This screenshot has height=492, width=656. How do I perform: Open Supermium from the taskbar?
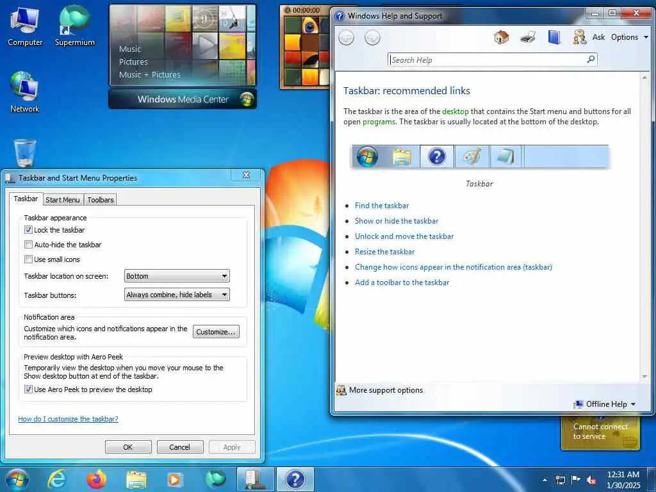pyautogui.click(x=215, y=479)
